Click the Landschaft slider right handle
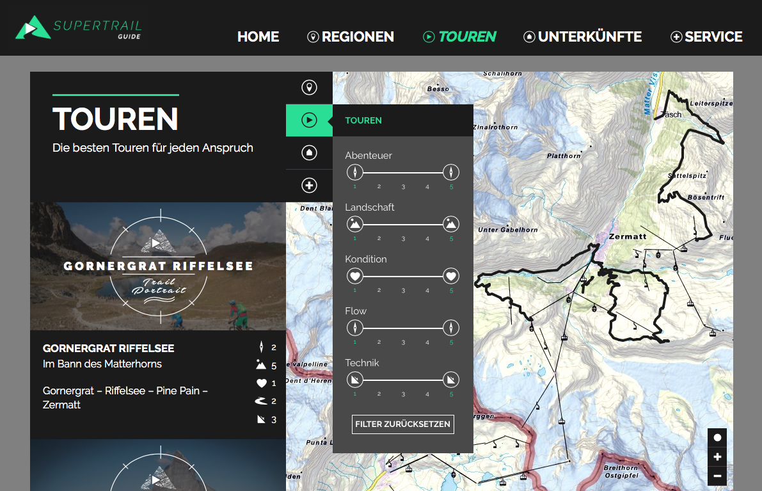Image resolution: width=762 pixels, height=491 pixels. coord(451,224)
